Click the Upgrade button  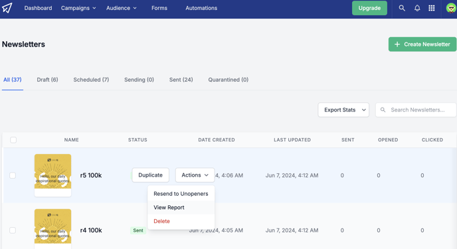(x=369, y=8)
